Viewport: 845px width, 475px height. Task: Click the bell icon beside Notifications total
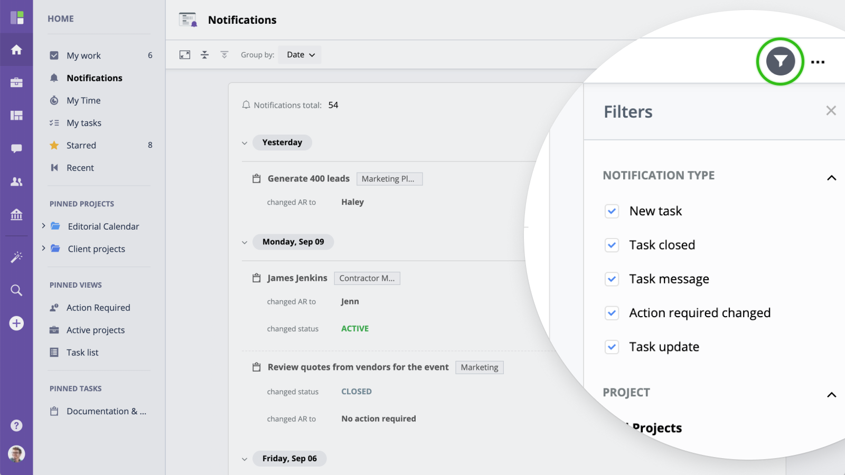pyautogui.click(x=246, y=105)
